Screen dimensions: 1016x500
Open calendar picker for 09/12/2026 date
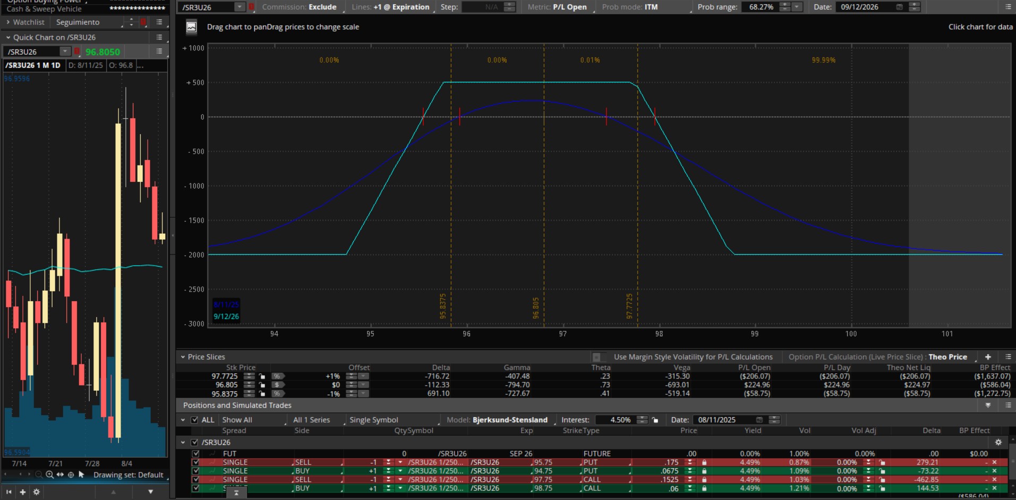point(899,7)
